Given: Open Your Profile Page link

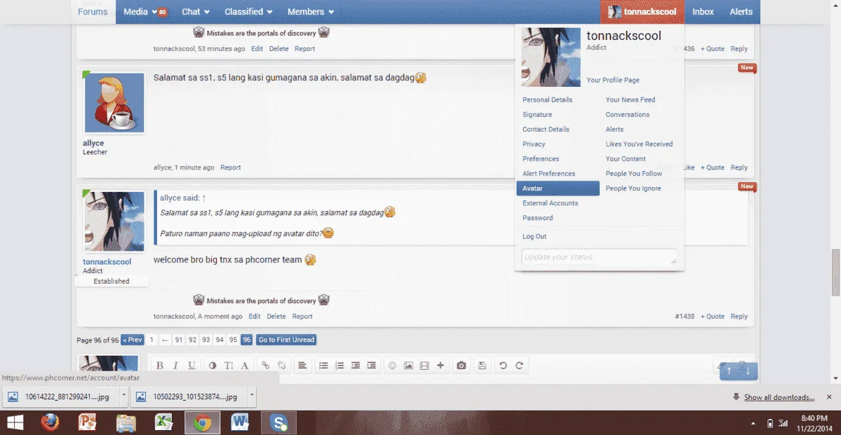Looking at the screenshot, I should [x=612, y=80].
